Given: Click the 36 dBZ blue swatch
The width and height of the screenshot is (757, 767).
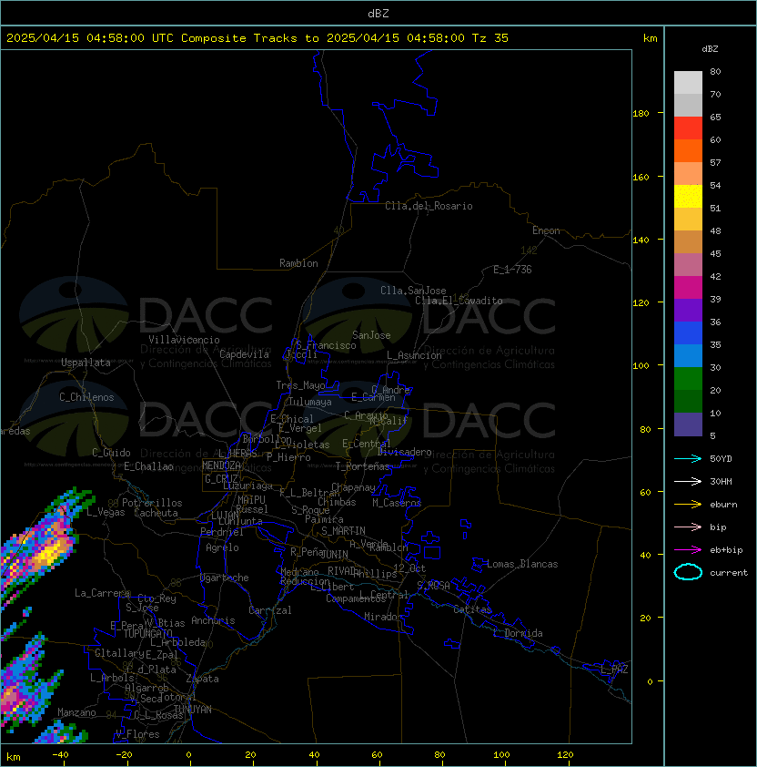Looking at the screenshot, I should [x=688, y=333].
